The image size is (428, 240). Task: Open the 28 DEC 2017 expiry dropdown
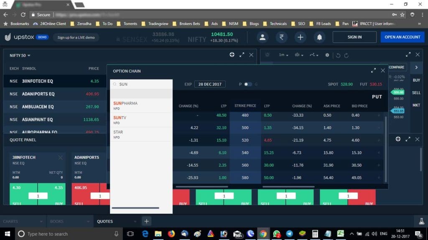(210, 84)
